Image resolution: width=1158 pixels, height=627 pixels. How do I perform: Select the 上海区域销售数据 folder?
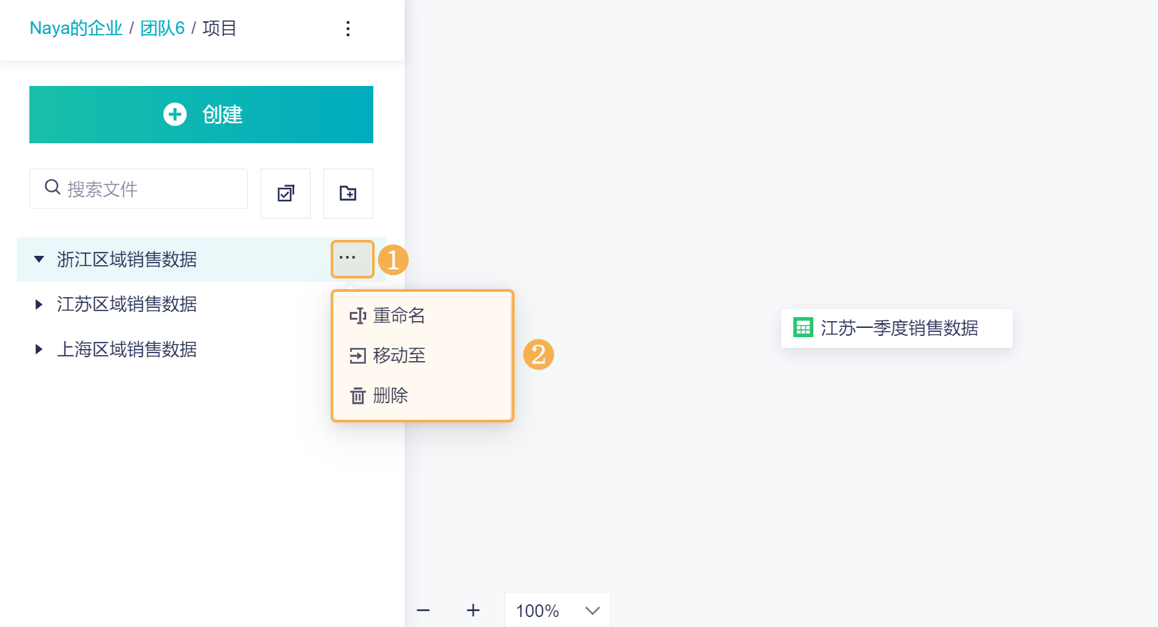point(127,349)
